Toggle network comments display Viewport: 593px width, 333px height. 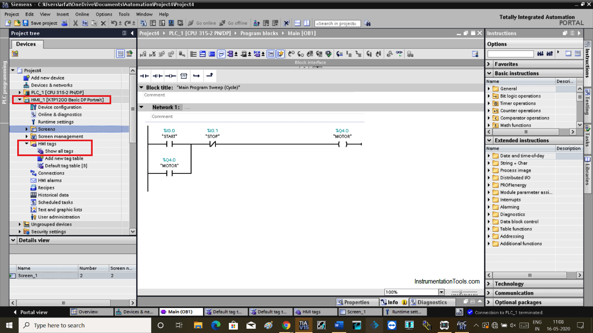[271, 54]
